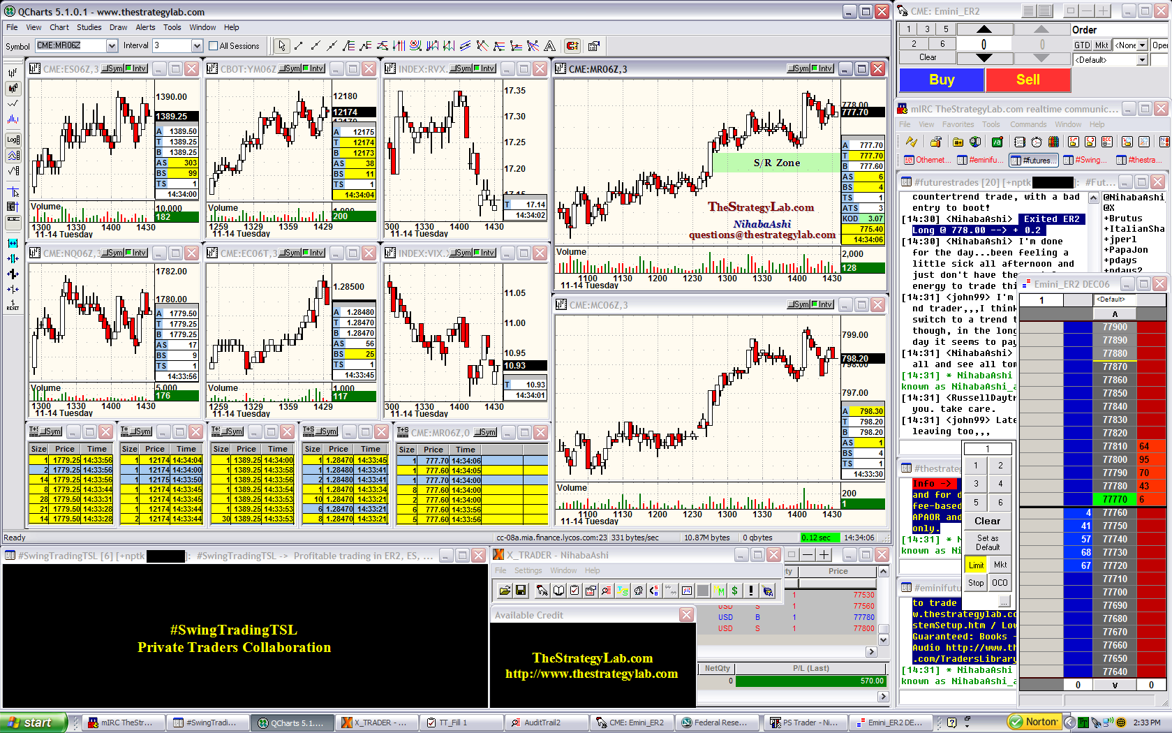Expand the <Default> dropdown in order panel
The height and width of the screenshot is (733, 1172).
(1143, 60)
